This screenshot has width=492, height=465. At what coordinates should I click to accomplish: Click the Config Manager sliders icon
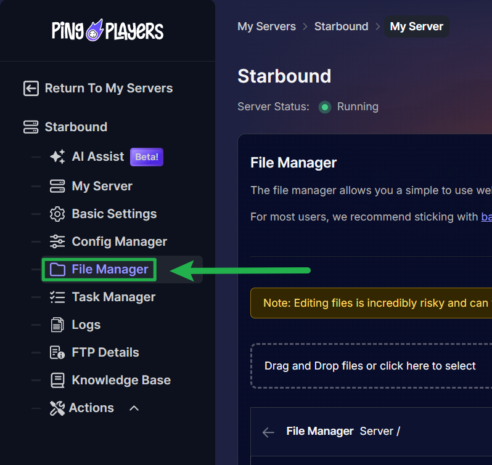click(x=57, y=241)
